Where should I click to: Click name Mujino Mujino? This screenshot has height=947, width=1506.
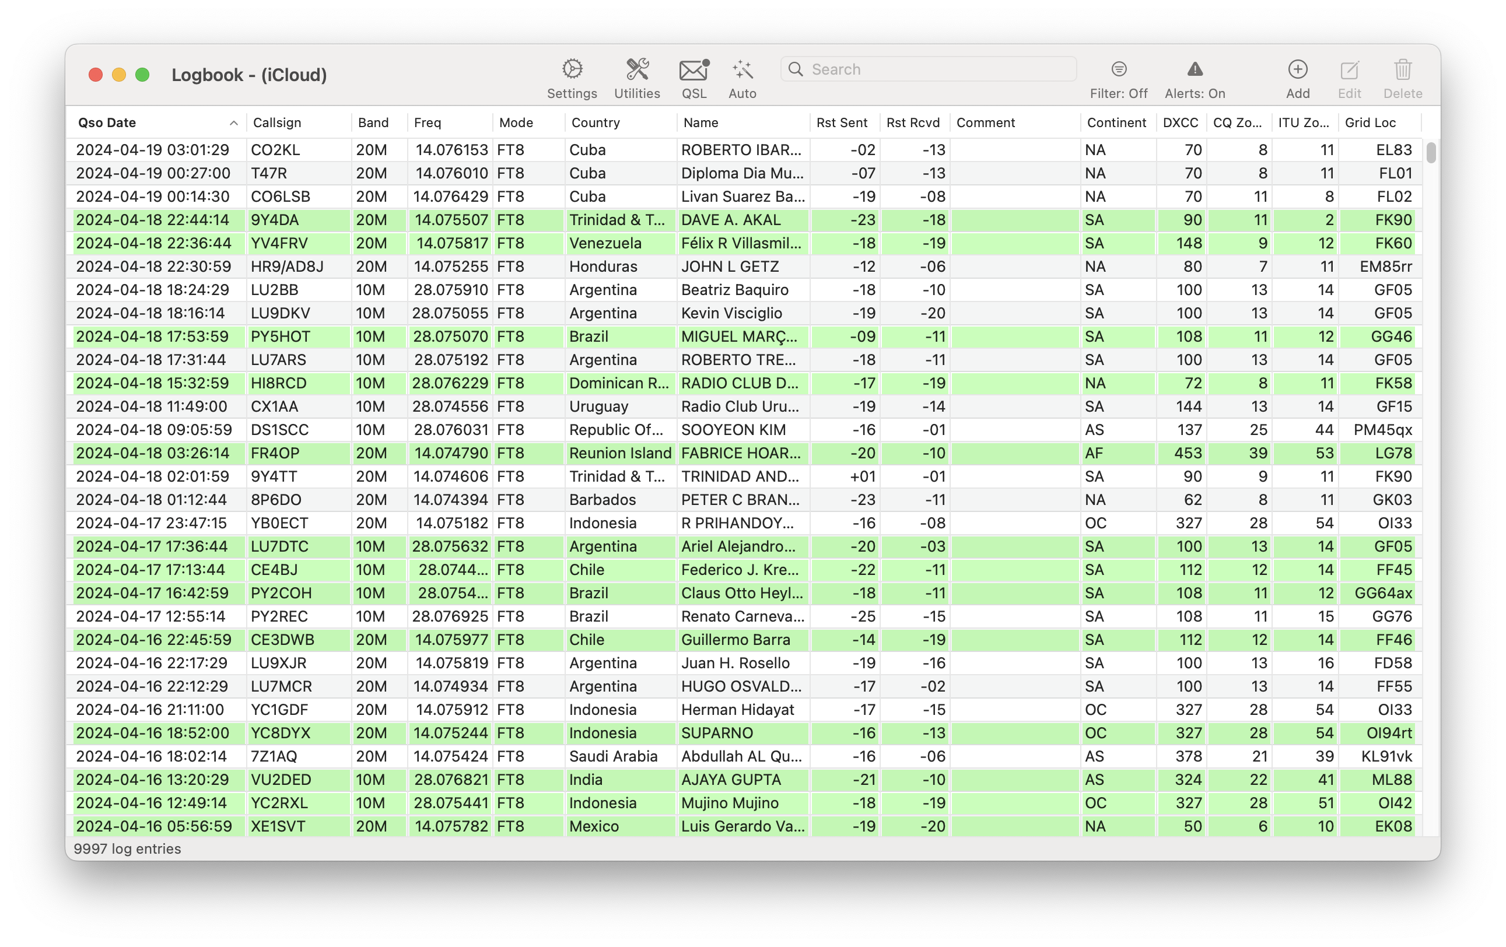point(729,803)
